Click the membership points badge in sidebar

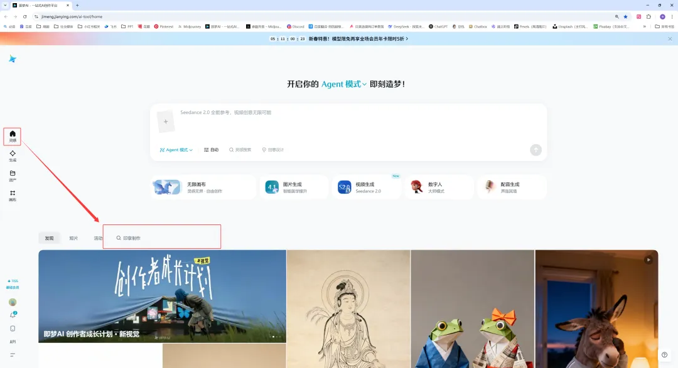[13, 284]
